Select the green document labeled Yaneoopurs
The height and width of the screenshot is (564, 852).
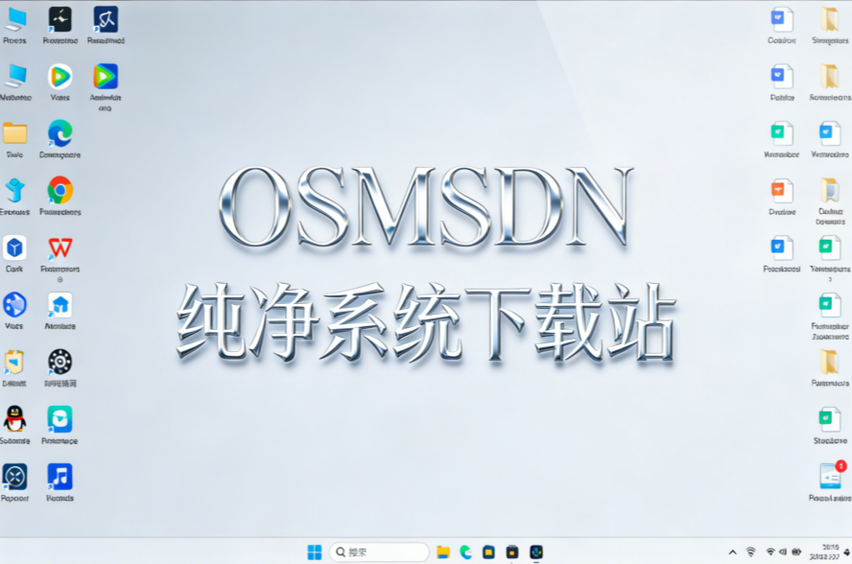830,247
